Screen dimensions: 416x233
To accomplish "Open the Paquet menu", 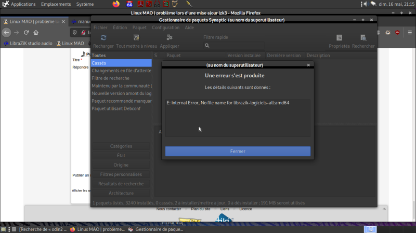I will (x=139, y=28).
